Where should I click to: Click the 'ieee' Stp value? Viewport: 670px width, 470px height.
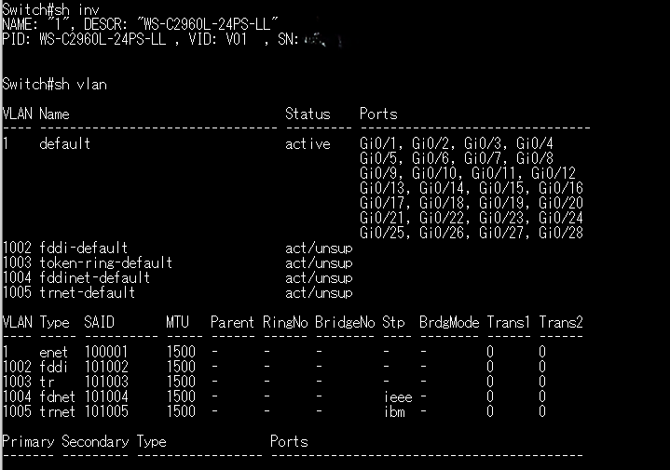(x=397, y=397)
